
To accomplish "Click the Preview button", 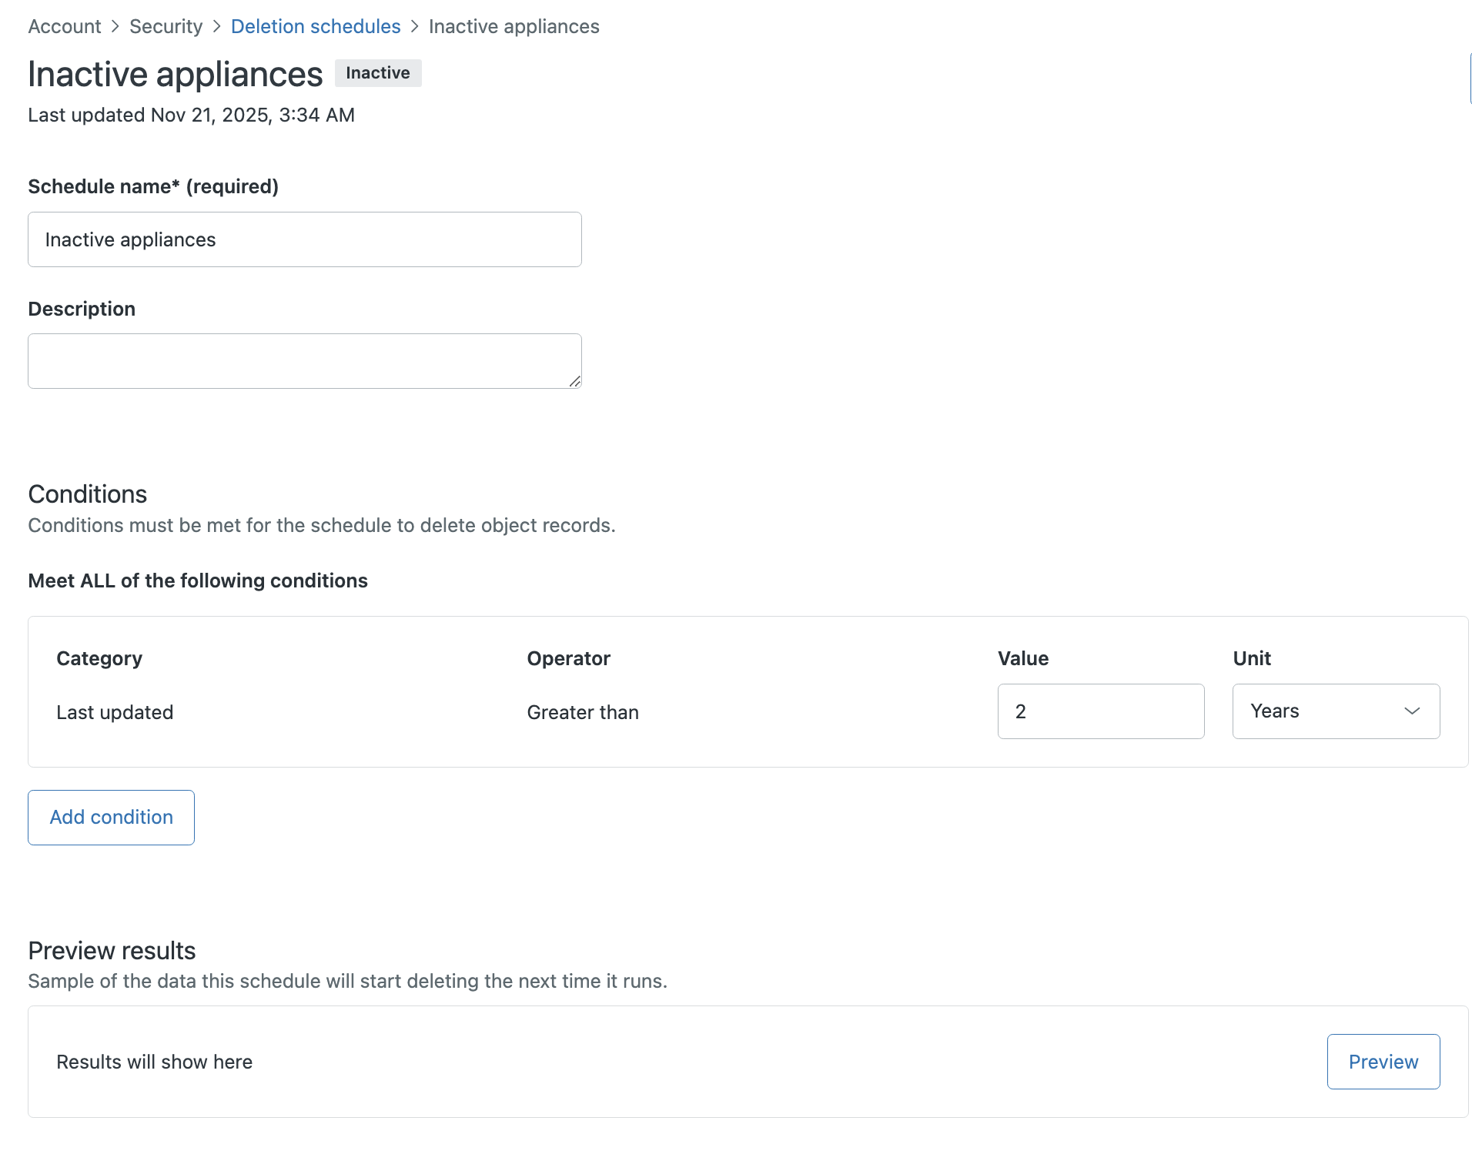I will [x=1383, y=1062].
